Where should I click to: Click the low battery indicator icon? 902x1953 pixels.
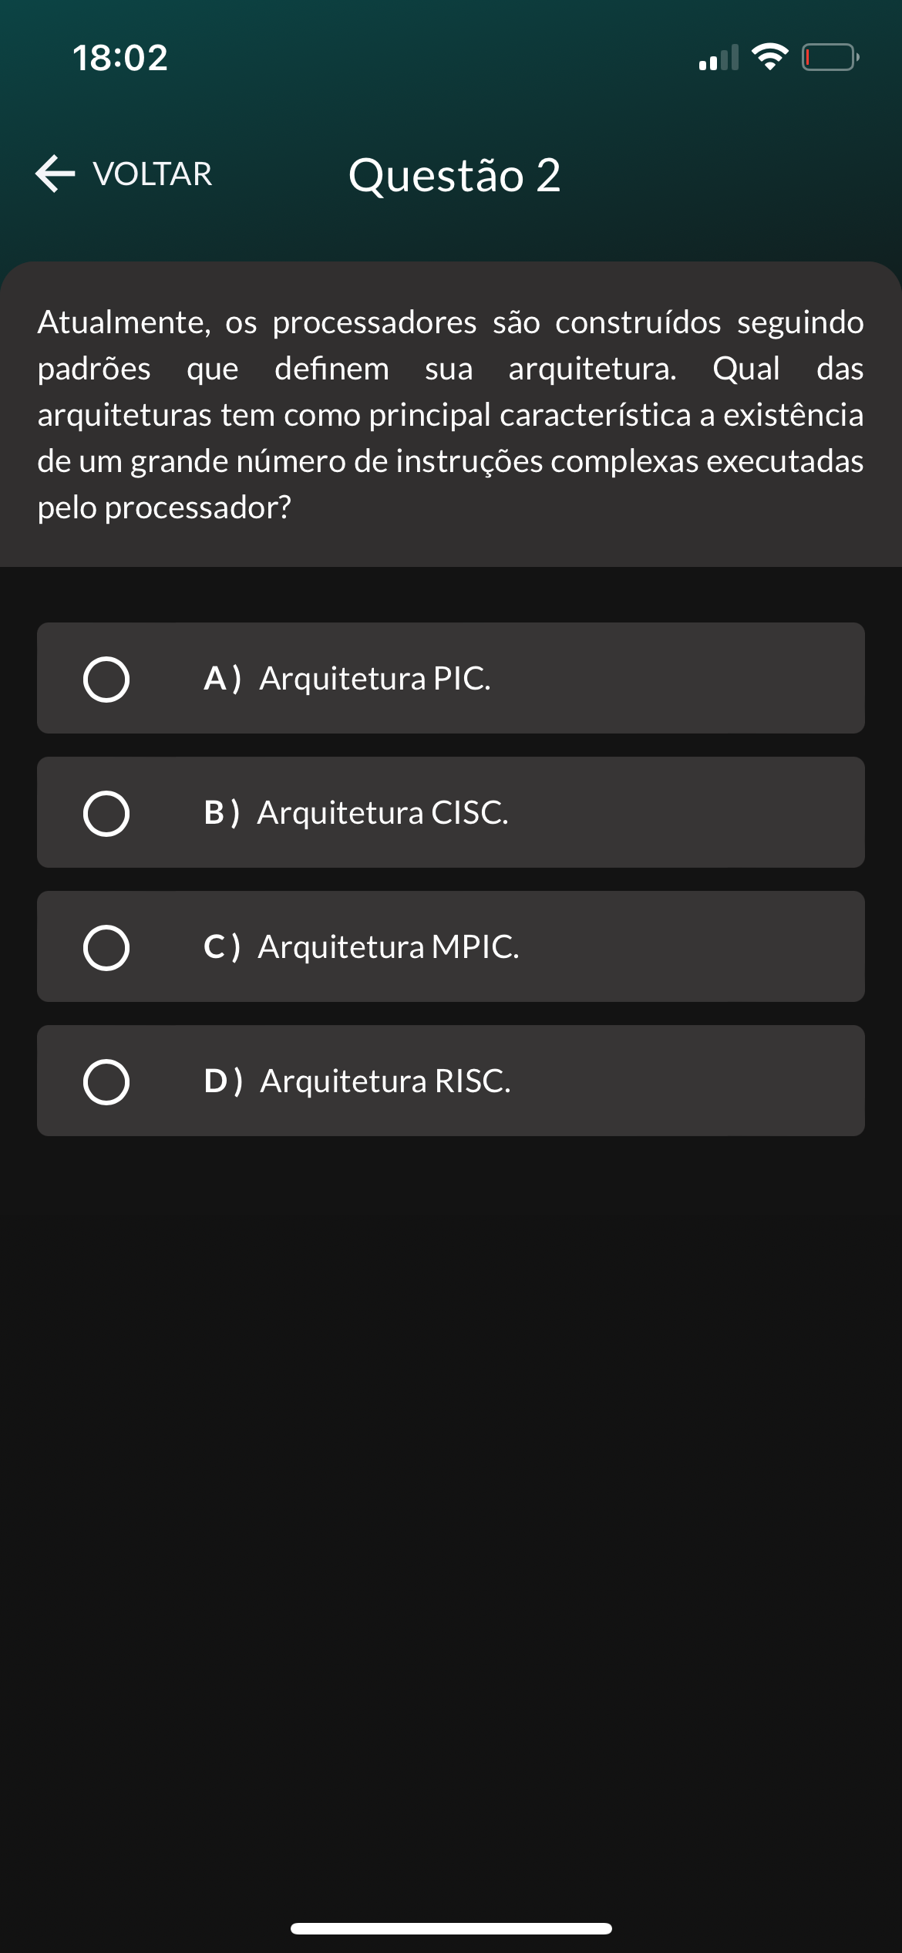pyautogui.click(x=830, y=58)
